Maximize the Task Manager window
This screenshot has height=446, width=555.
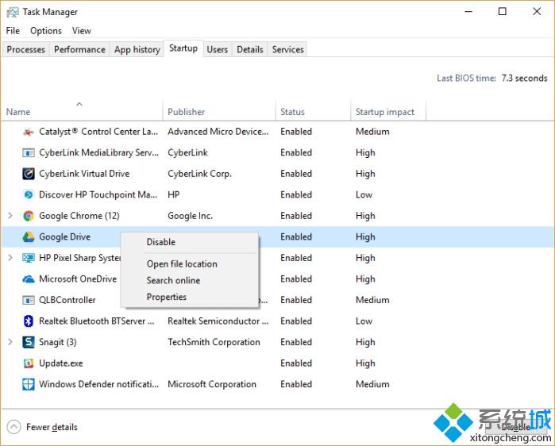pos(503,11)
